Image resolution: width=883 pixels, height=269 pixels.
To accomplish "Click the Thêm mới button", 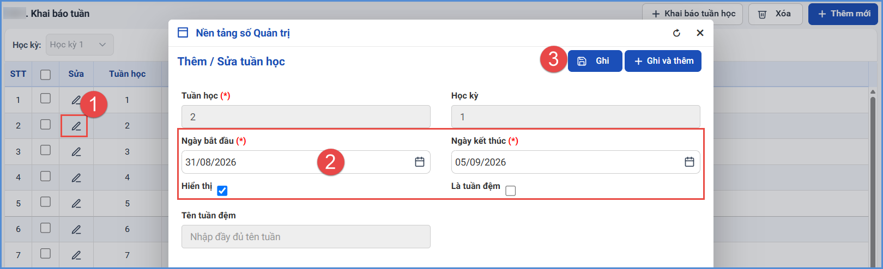I will pos(843,14).
